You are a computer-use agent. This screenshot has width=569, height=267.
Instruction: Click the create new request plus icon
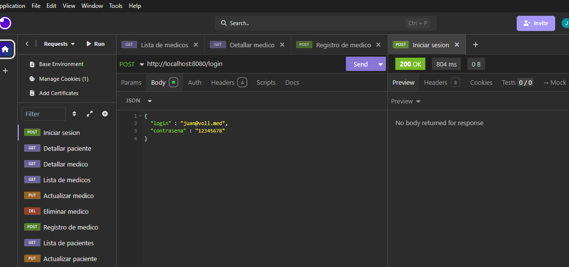click(105, 114)
